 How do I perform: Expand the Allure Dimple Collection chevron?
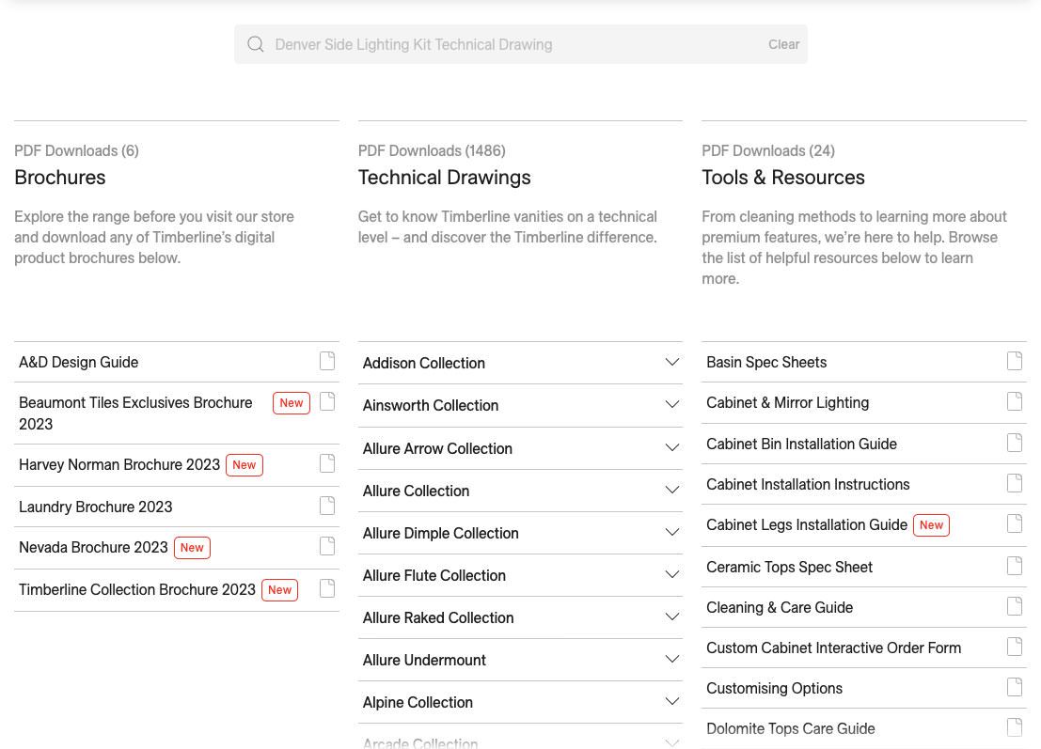pos(671,533)
